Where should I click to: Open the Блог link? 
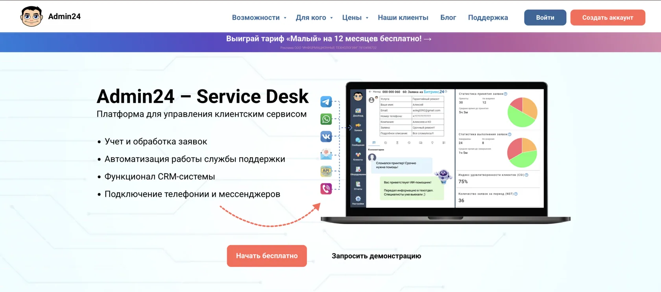448,18
